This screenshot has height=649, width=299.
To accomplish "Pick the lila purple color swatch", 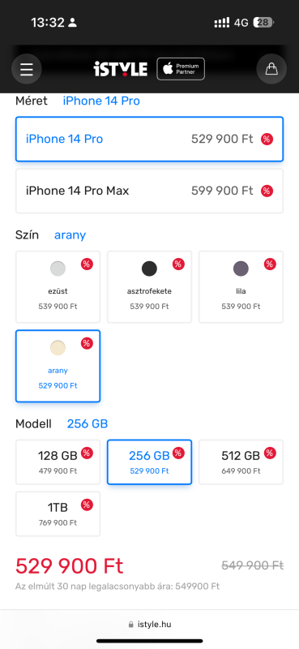I will (x=241, y=287).
